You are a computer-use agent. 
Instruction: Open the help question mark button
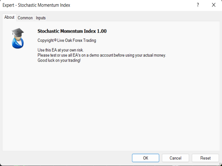[x=198, y=5]
